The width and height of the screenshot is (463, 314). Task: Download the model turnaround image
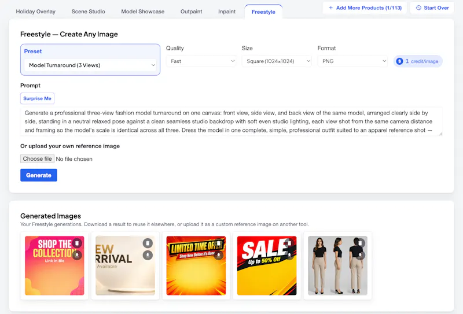[x=360, y=255]
